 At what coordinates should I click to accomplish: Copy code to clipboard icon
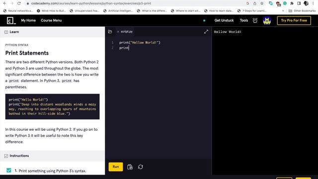pos(130,167)
